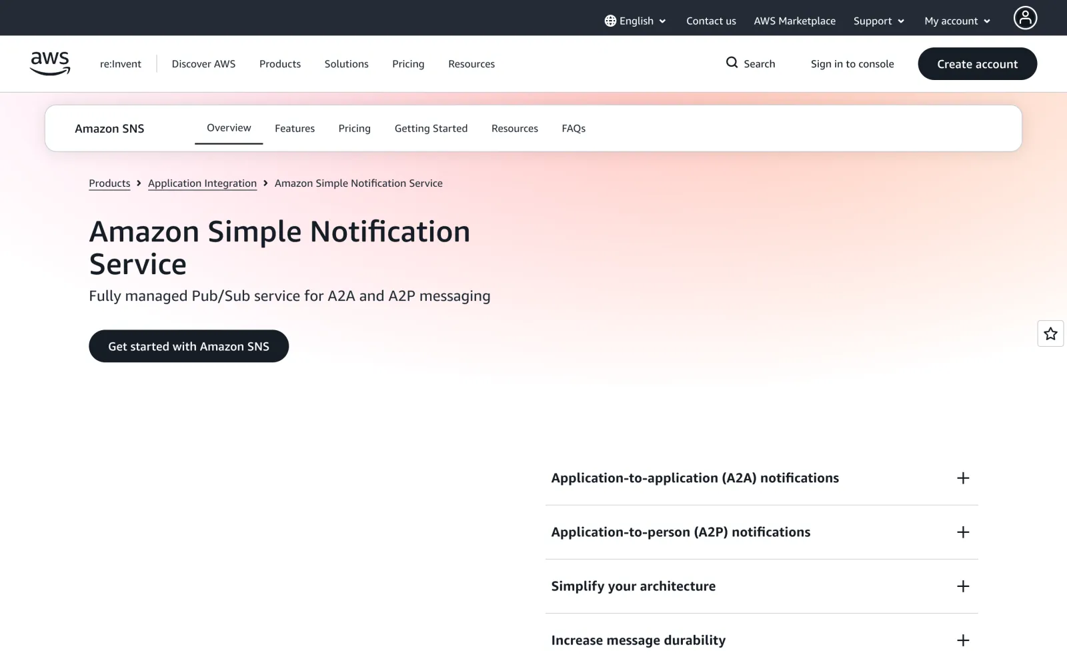The height and width of the screenshot is (667, 1067).
Task: Click the AWS logo
Action: 50,63
